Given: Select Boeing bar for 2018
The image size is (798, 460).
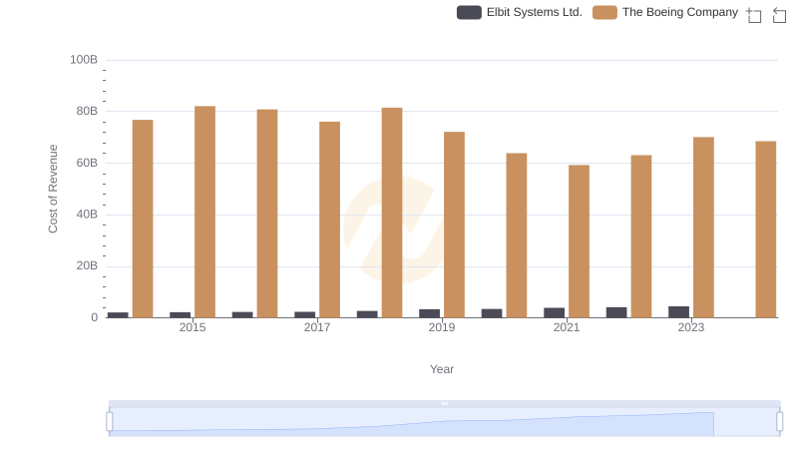Looking at the screenshot, I should (392, 213).
